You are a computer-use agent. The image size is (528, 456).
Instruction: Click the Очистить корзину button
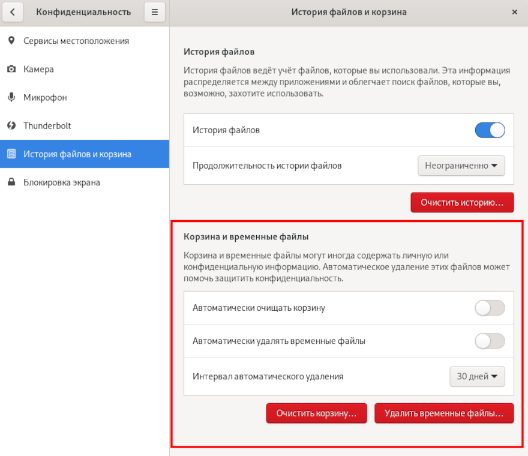316,413
